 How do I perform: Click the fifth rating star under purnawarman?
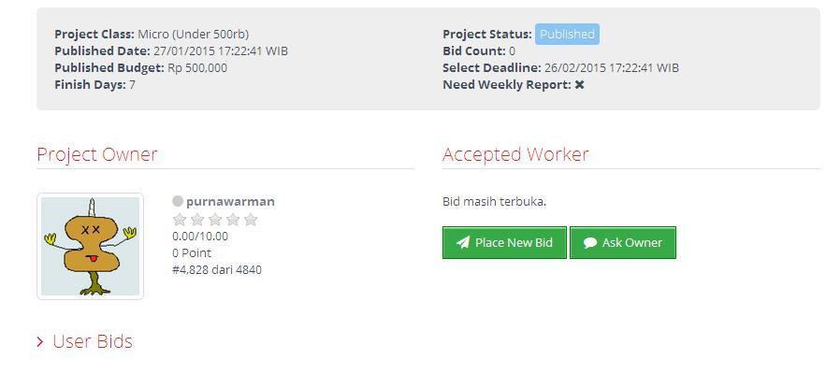tap(250, 220)
